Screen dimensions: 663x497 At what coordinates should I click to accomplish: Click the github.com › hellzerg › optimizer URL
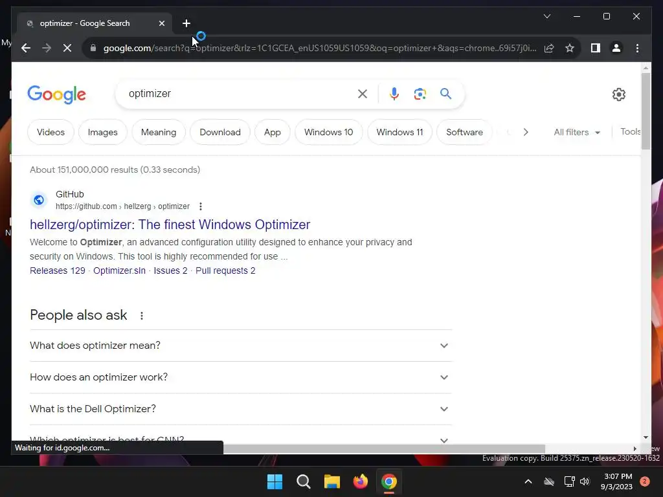click(x=122, y=206)
